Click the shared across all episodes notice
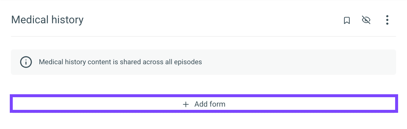The height and width of the screenshot is (129, 407). (x=120, y=62)
